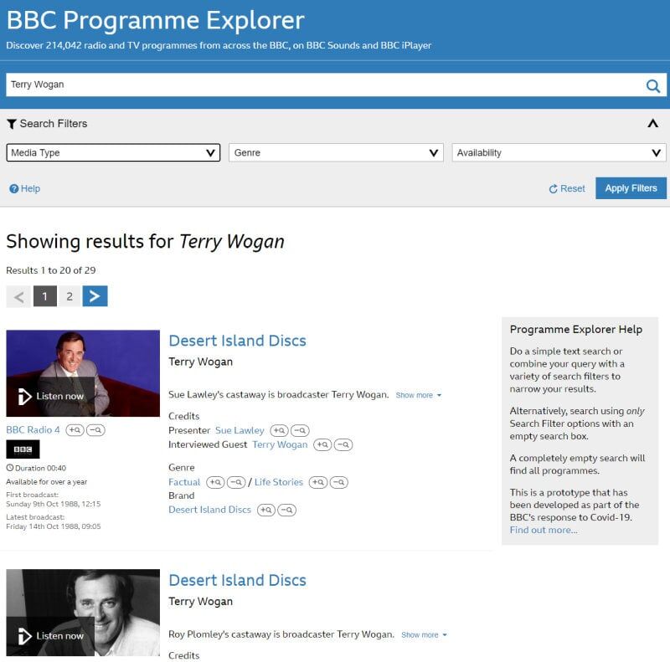Viewport: 670px width, 662px height.
Task: Click the Apply Filters button
Action: [x=631, y=188]
